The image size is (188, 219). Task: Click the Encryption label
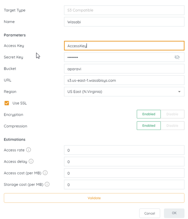(13, 115)
